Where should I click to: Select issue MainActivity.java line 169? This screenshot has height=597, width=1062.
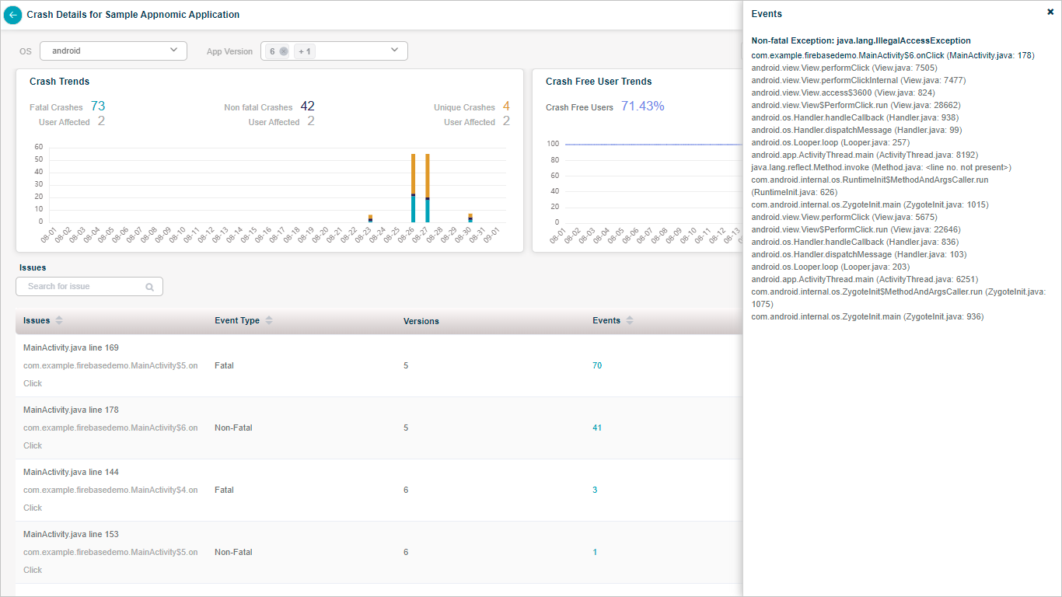(x=71, y=347)
